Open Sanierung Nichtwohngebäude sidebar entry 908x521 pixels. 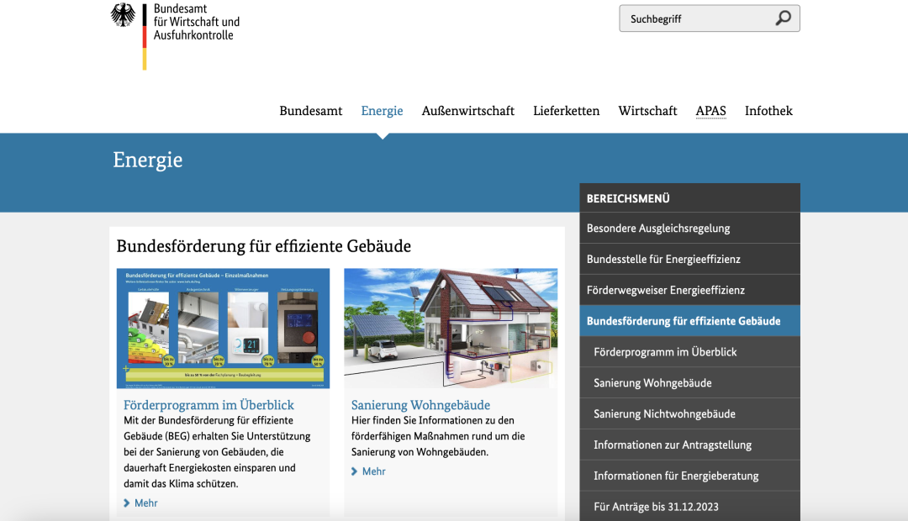(x=689, y=414)
